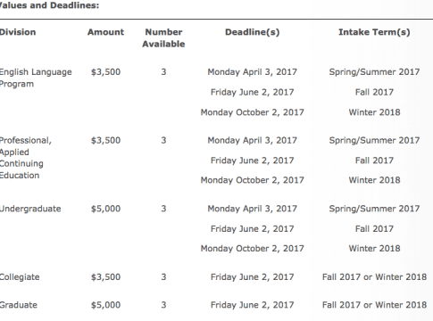
Task: Select Professional, Applied Continuing Education division cell
Action: 26,158
